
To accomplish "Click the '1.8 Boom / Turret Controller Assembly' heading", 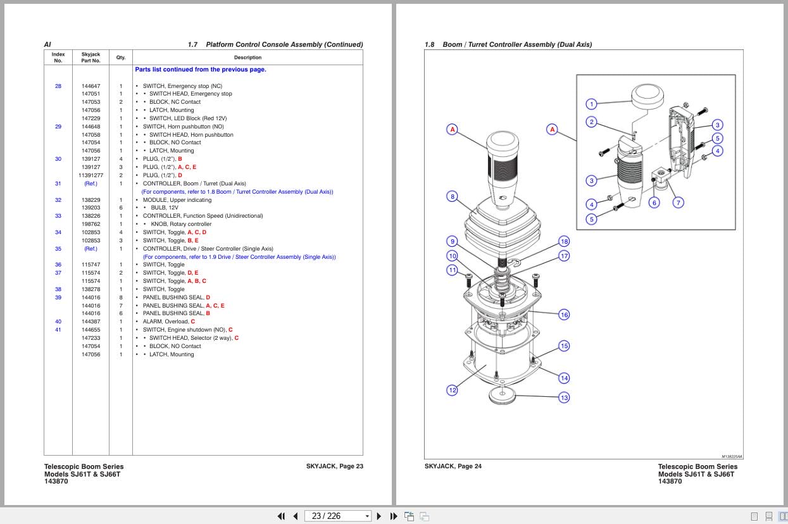I will coord(508,45).
